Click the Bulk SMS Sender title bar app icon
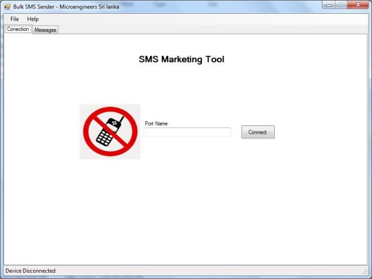372x279 pixels. 8,7
